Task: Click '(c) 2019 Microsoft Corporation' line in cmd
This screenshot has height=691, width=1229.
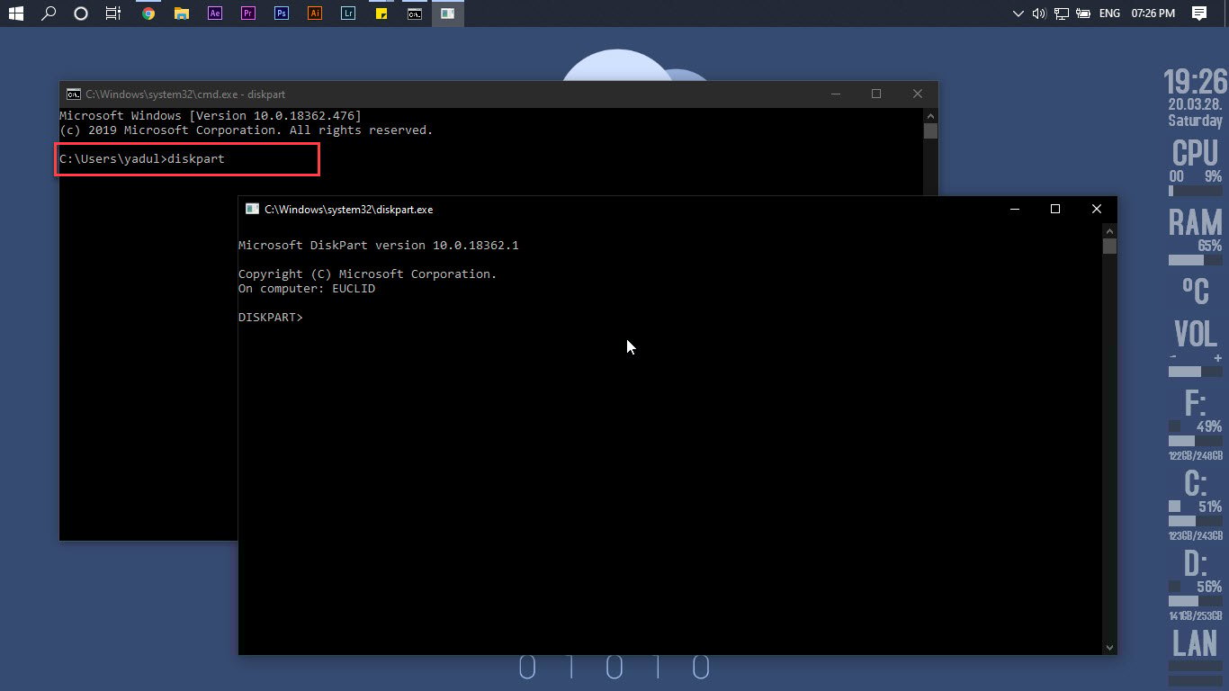Action: [247, 130]
